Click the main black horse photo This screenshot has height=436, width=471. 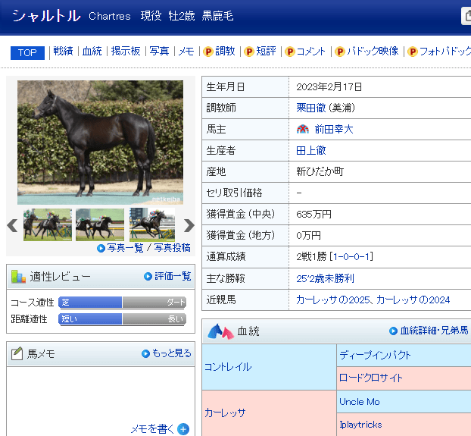point(100,143)
